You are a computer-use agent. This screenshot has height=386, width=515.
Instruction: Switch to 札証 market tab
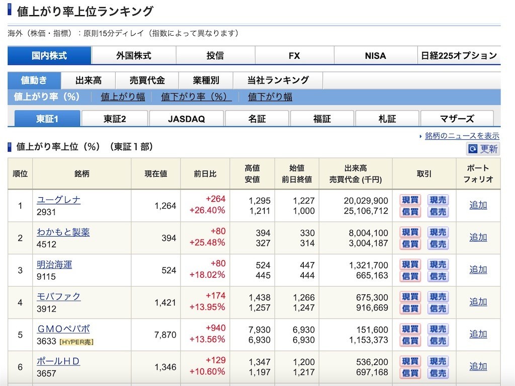387,119
